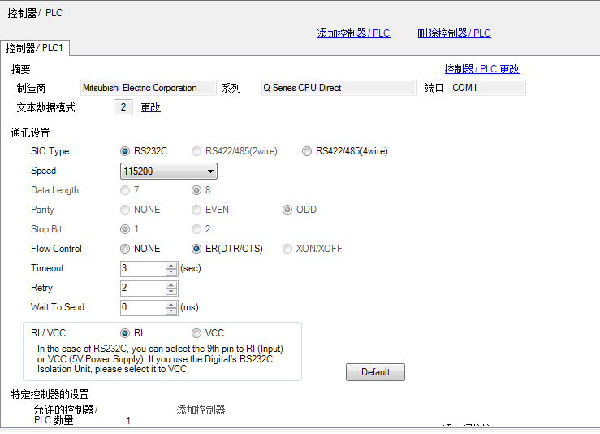
Task: Click 更改 next to text data mode
Action: point(151,107)
